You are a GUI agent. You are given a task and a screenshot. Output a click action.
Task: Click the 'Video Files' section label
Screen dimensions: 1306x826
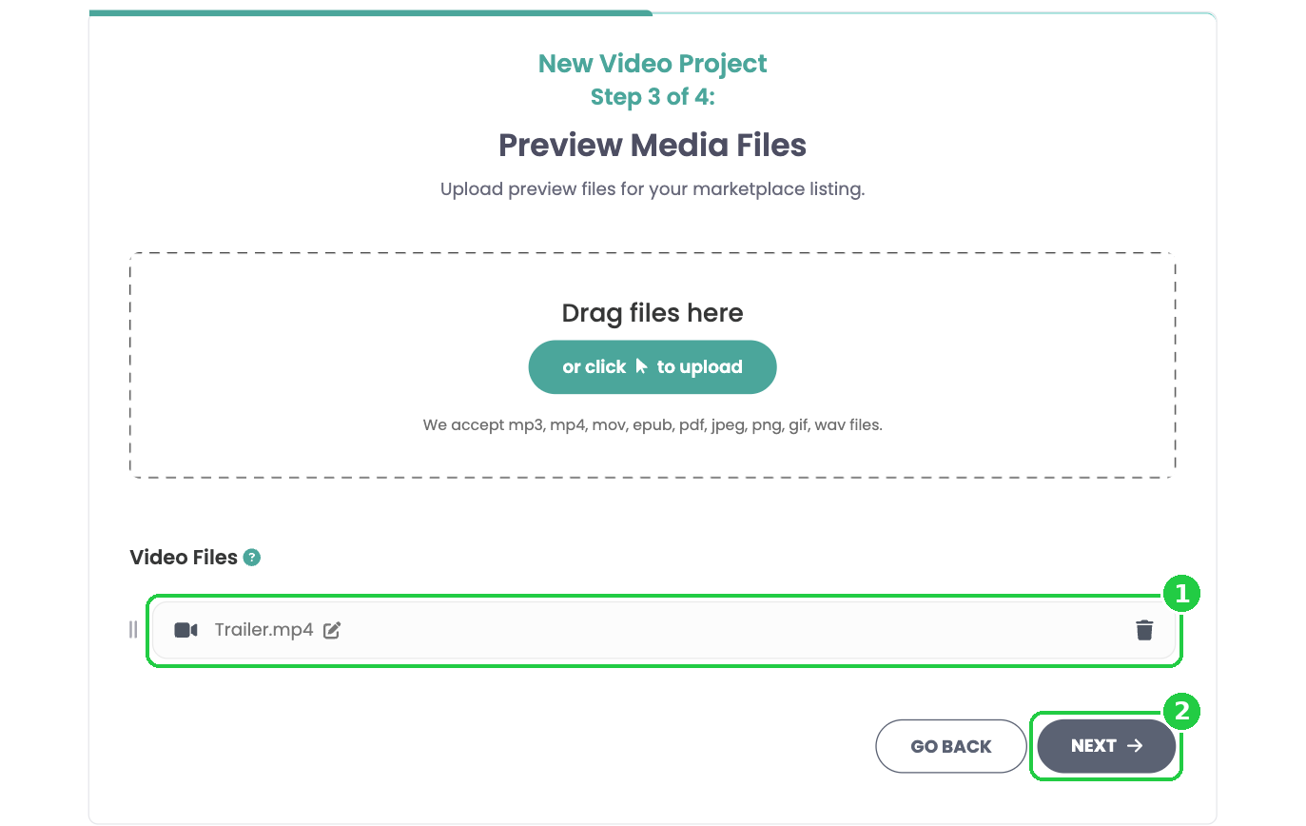[x=184, y=558]
